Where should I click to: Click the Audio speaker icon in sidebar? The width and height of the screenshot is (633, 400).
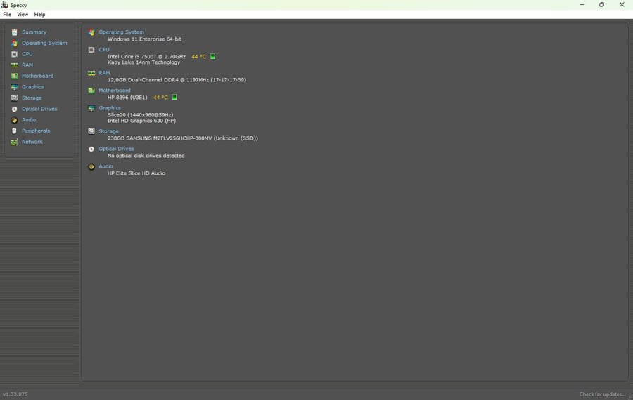15,120
